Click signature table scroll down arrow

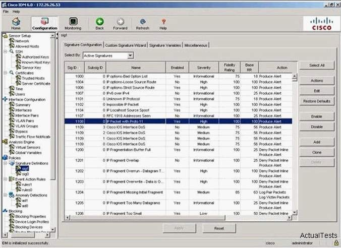[x=295, y=212]
